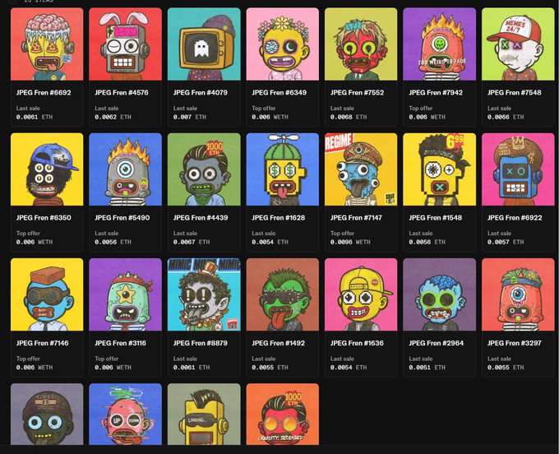Open the JPEG Fren #6922 blue robot image

(518, 169)
